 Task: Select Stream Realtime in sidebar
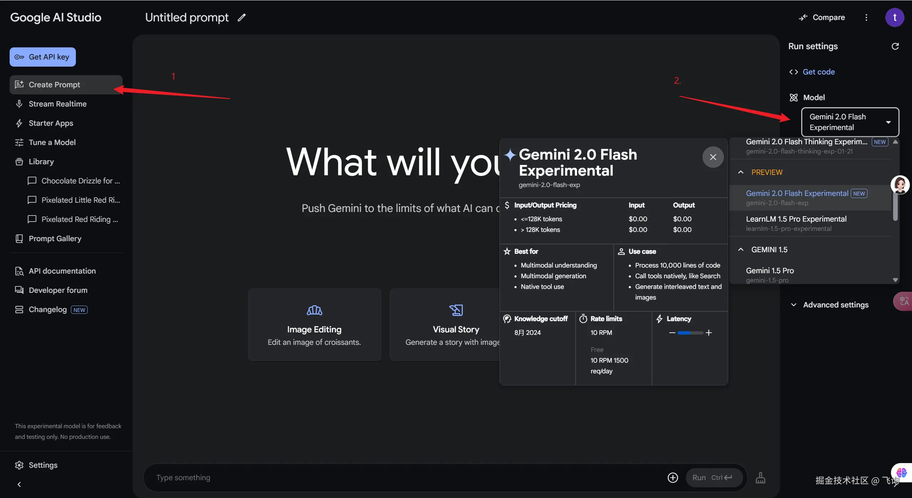point(57,104)
